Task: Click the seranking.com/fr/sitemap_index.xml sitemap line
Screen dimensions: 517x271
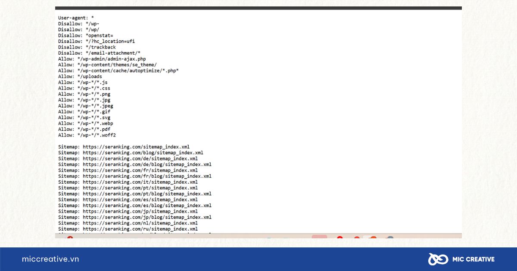Action: click(x=128, y=170)
